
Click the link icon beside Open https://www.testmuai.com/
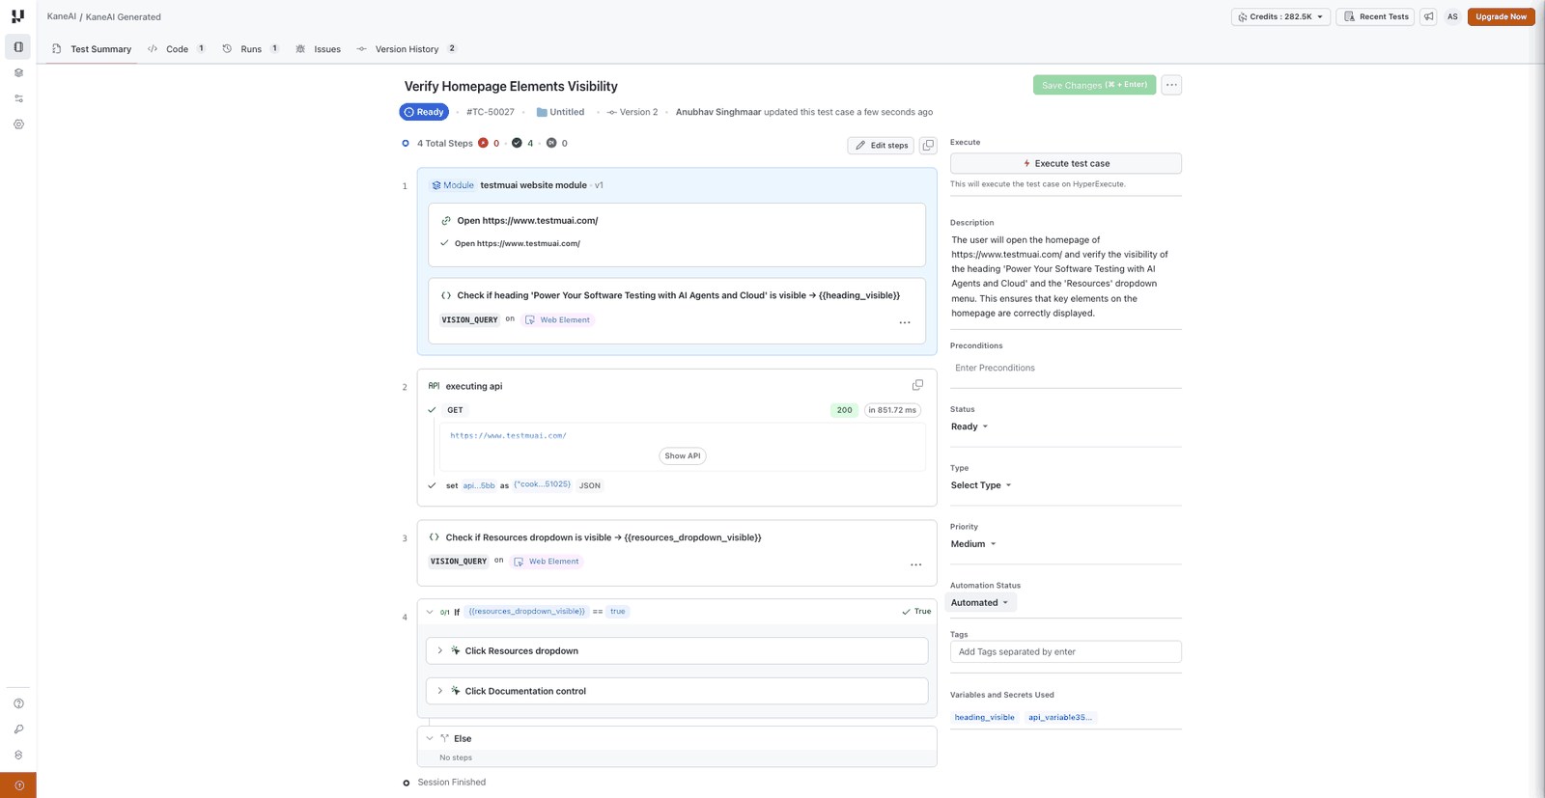[446, 221]
